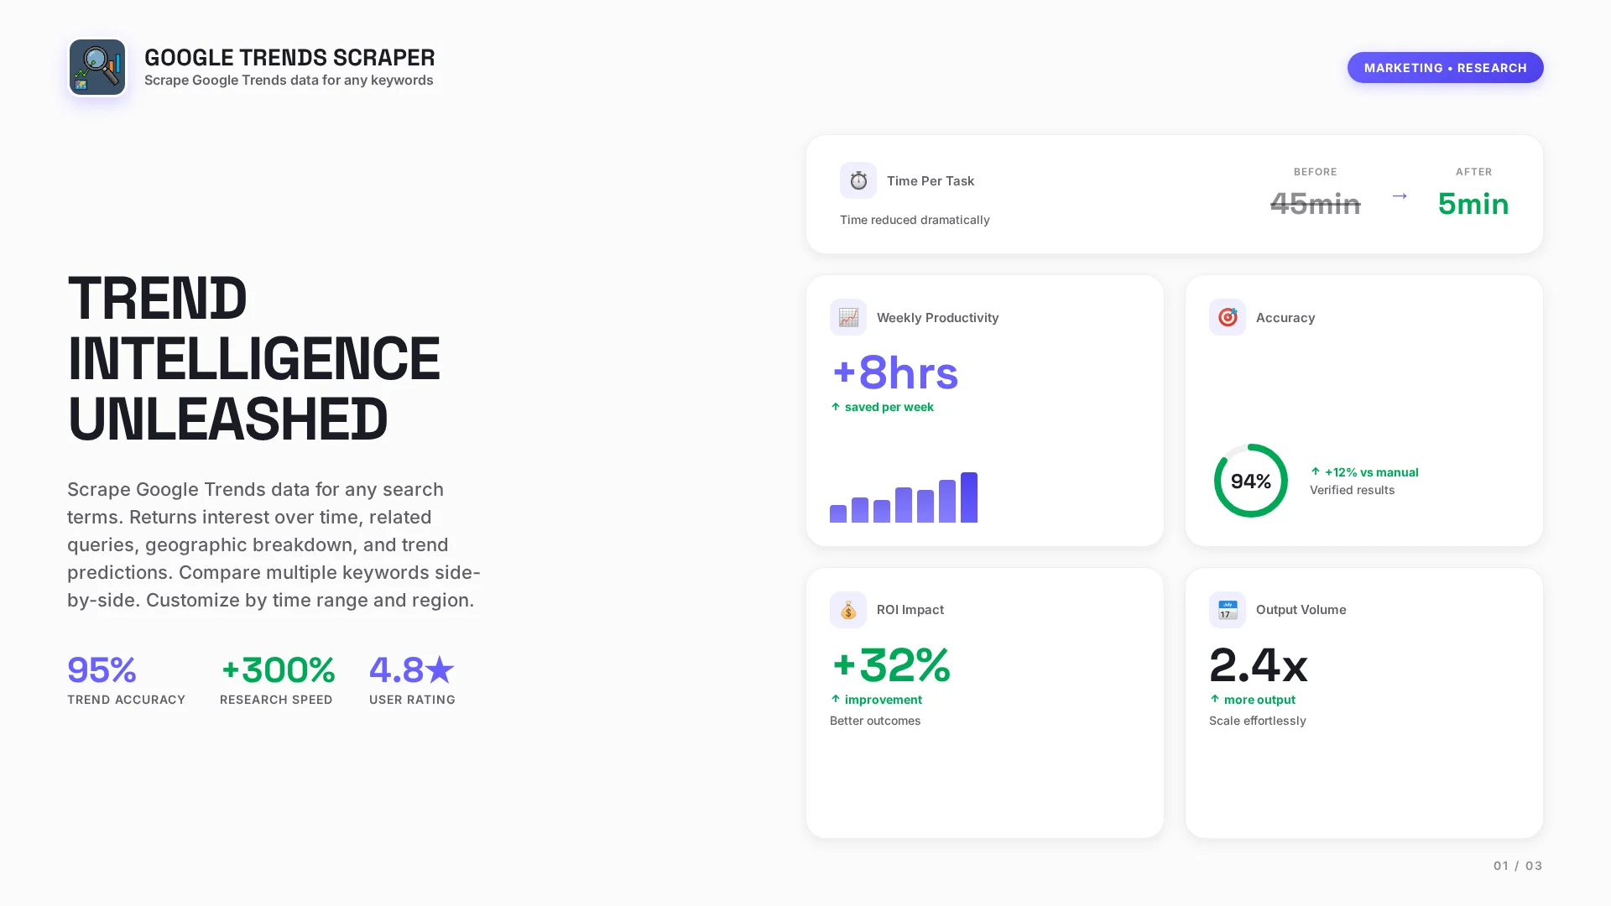Click the target icon beside Accuracy
Image resolution: width=1611 pixels, height=906 pixels.
click(x=1227, y=317)
